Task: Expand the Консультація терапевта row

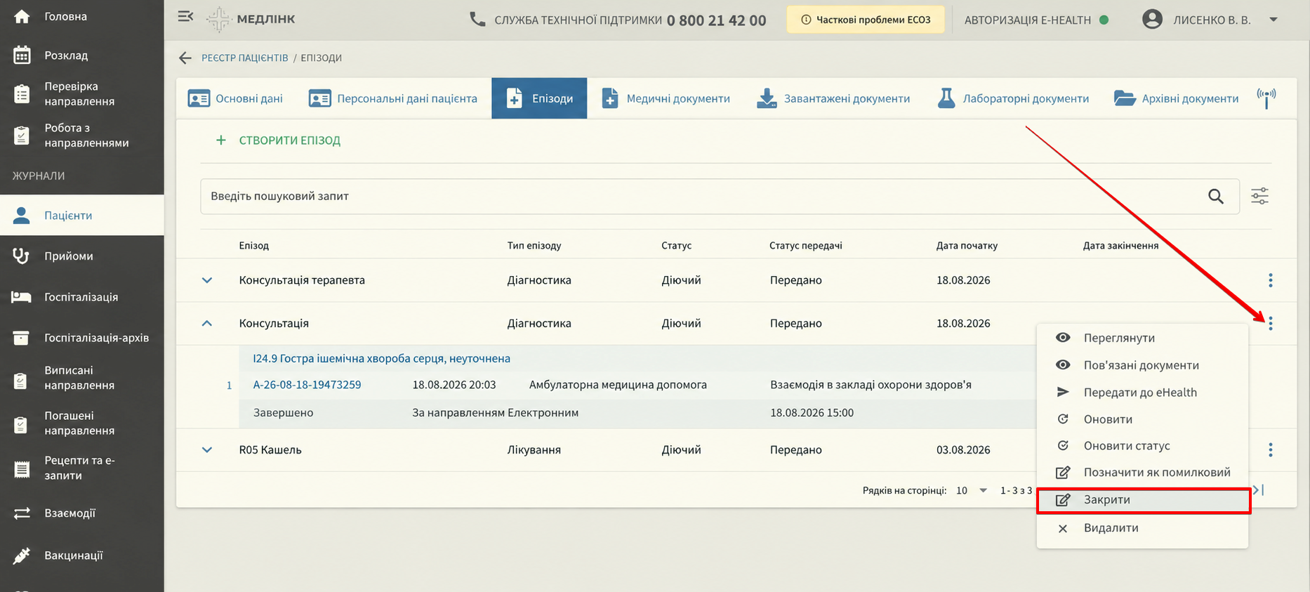Action: [207, 280]
